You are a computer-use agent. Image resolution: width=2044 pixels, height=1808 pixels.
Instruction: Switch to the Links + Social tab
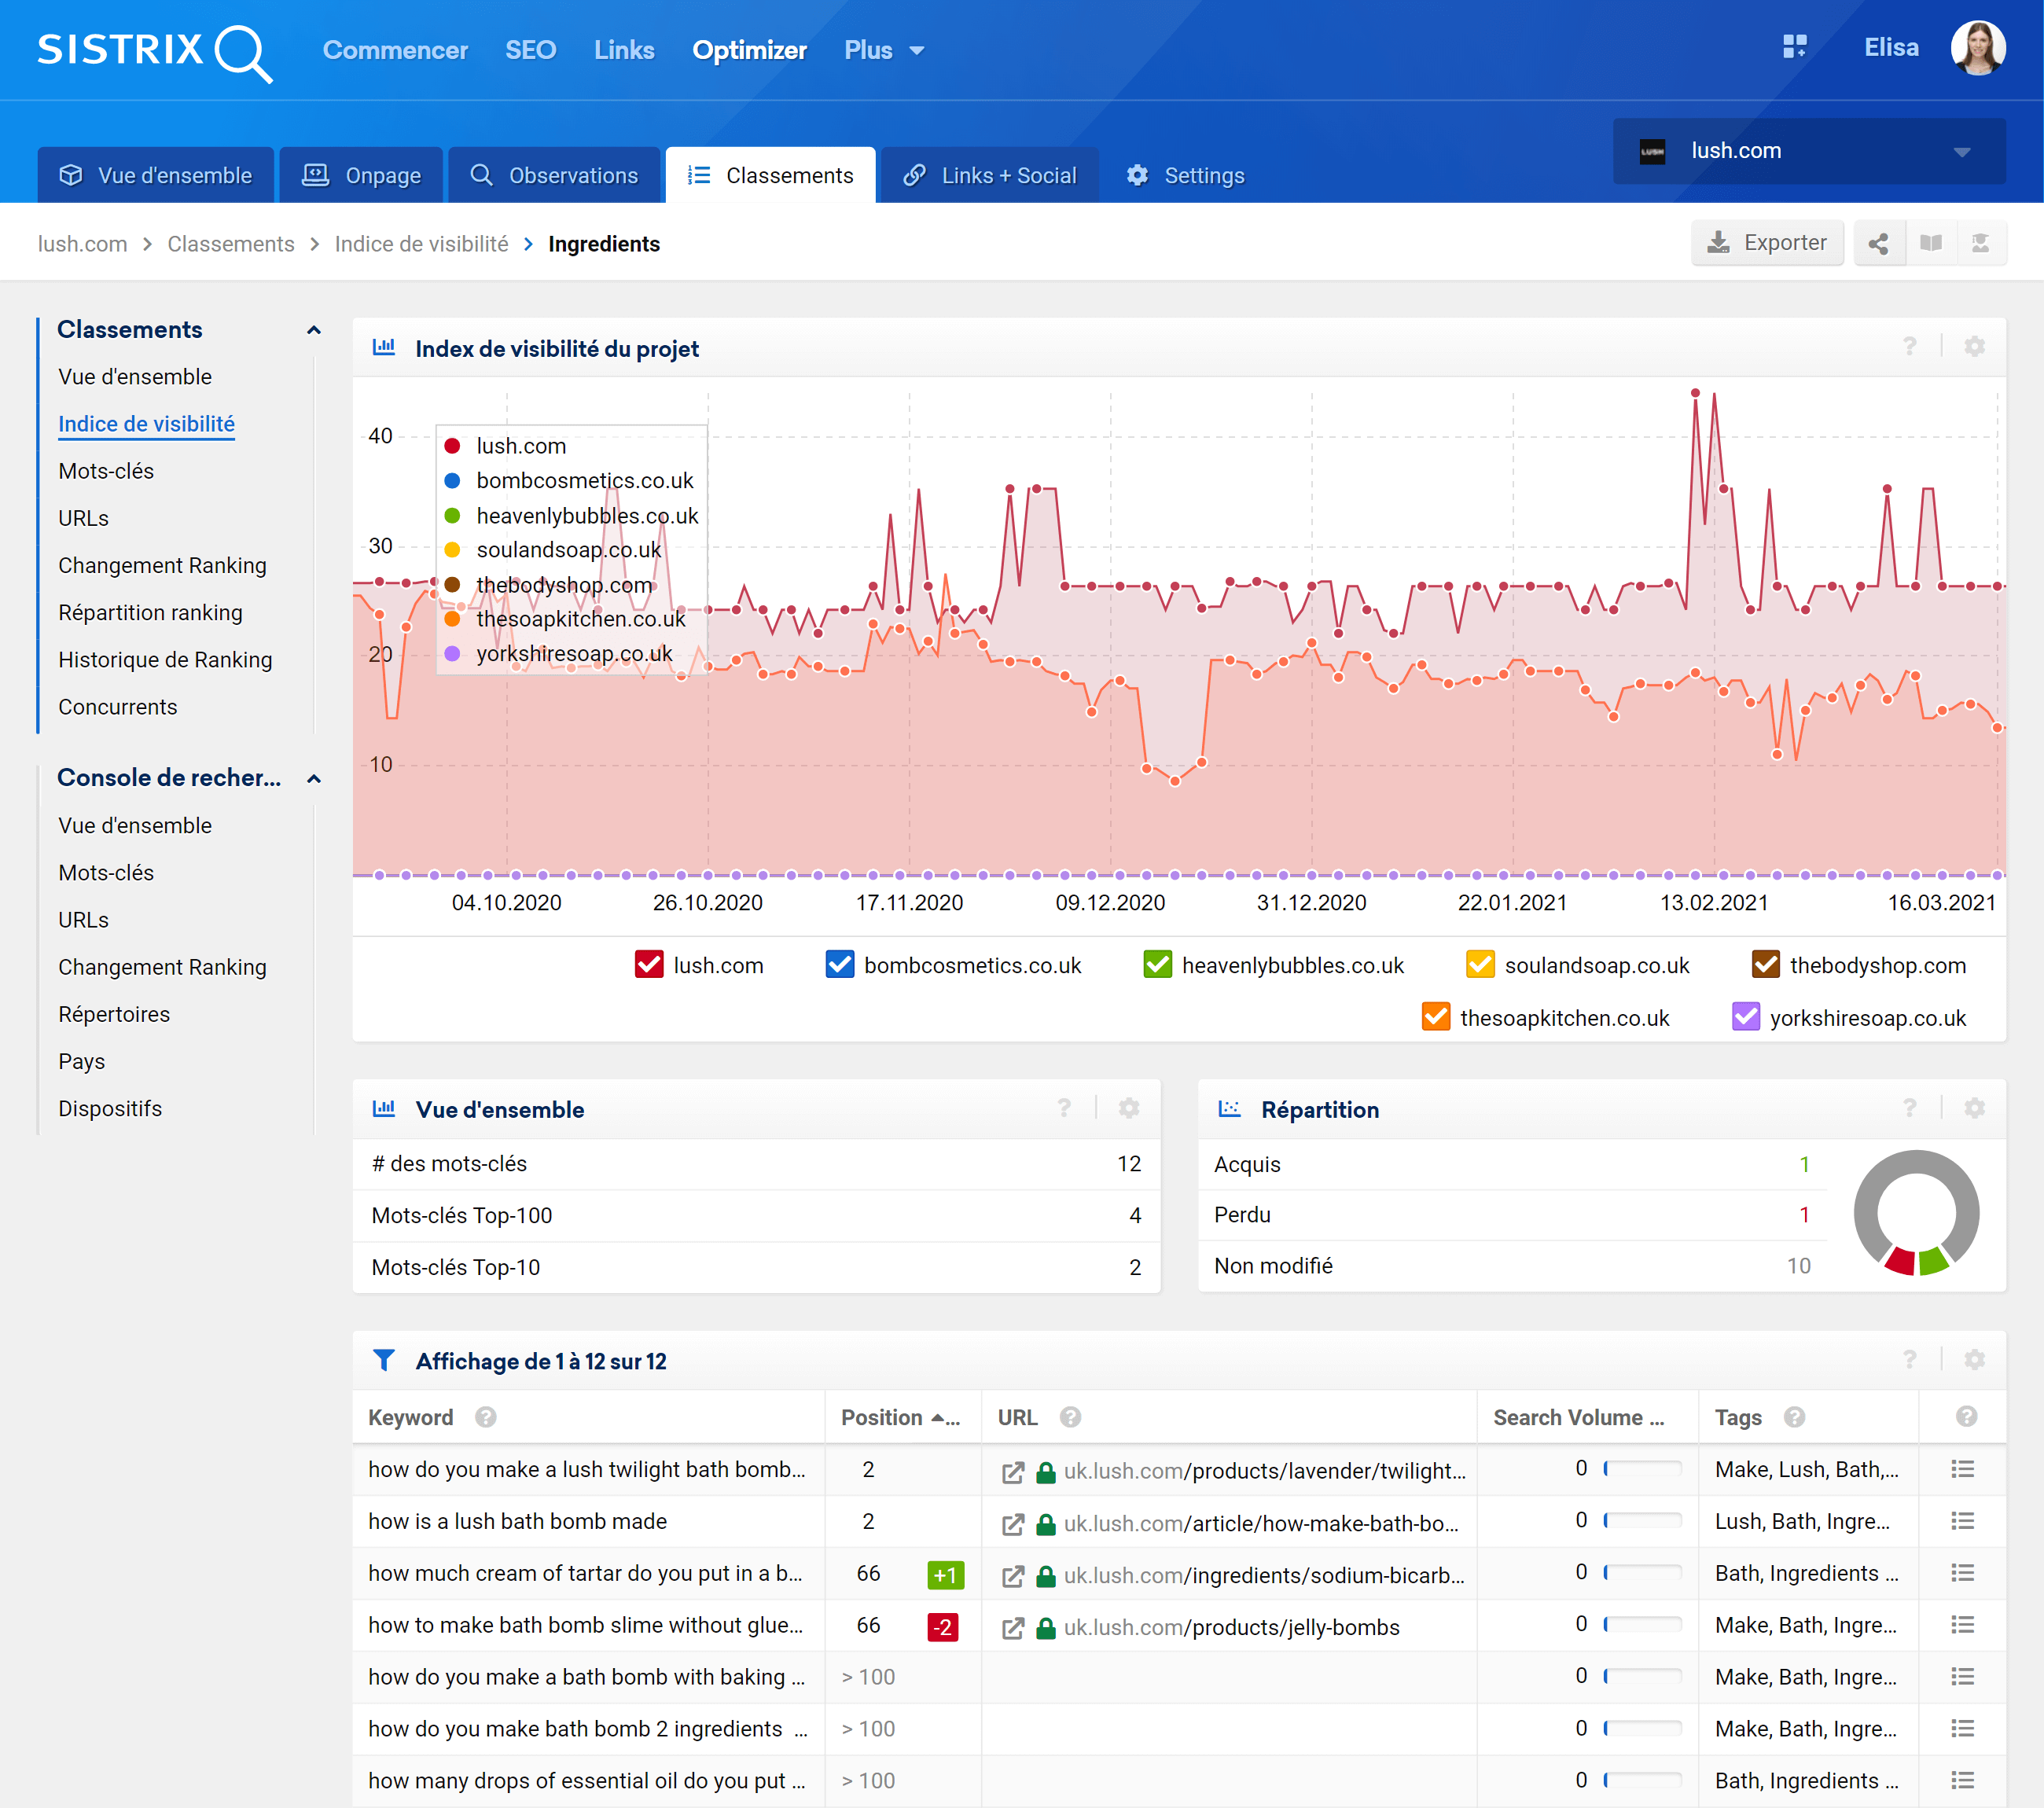coord(989,175)
